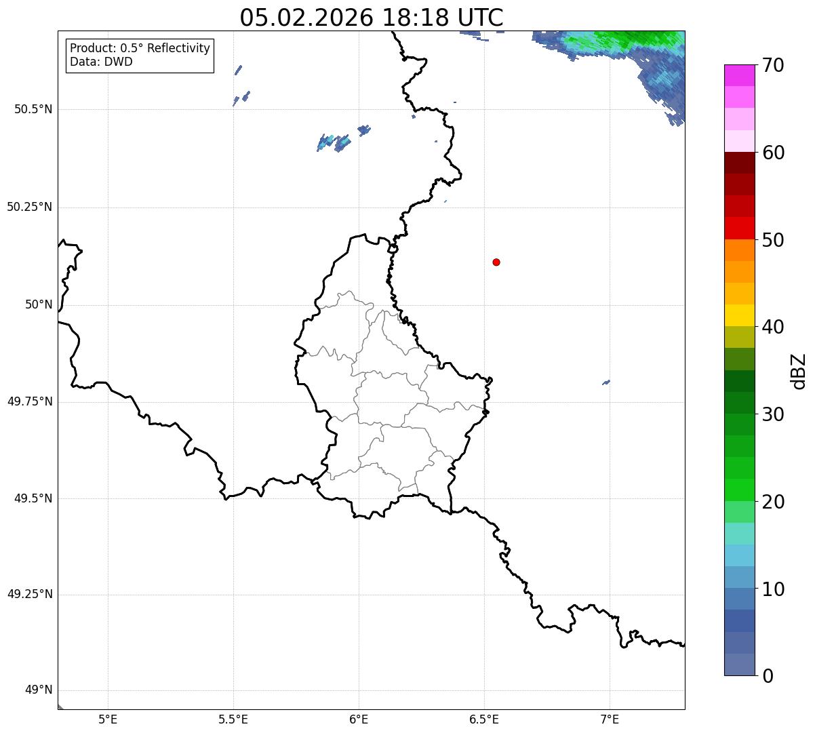Click the 6.5°E longitude tick label
Viewport: 815px width, 733px height.
(484, 718)
